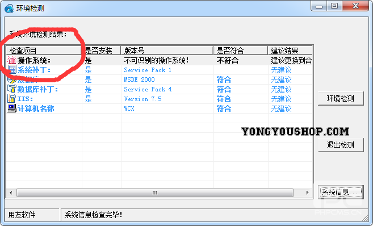
Task: Click the 退出检测 button
Action: pyautogui.click(x=341, y=145)
